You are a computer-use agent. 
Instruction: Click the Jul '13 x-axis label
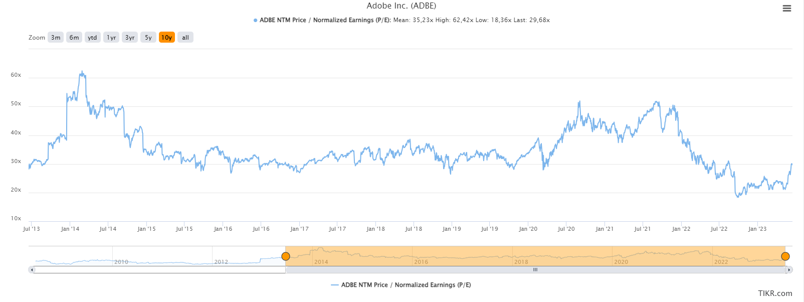(32, 229)
